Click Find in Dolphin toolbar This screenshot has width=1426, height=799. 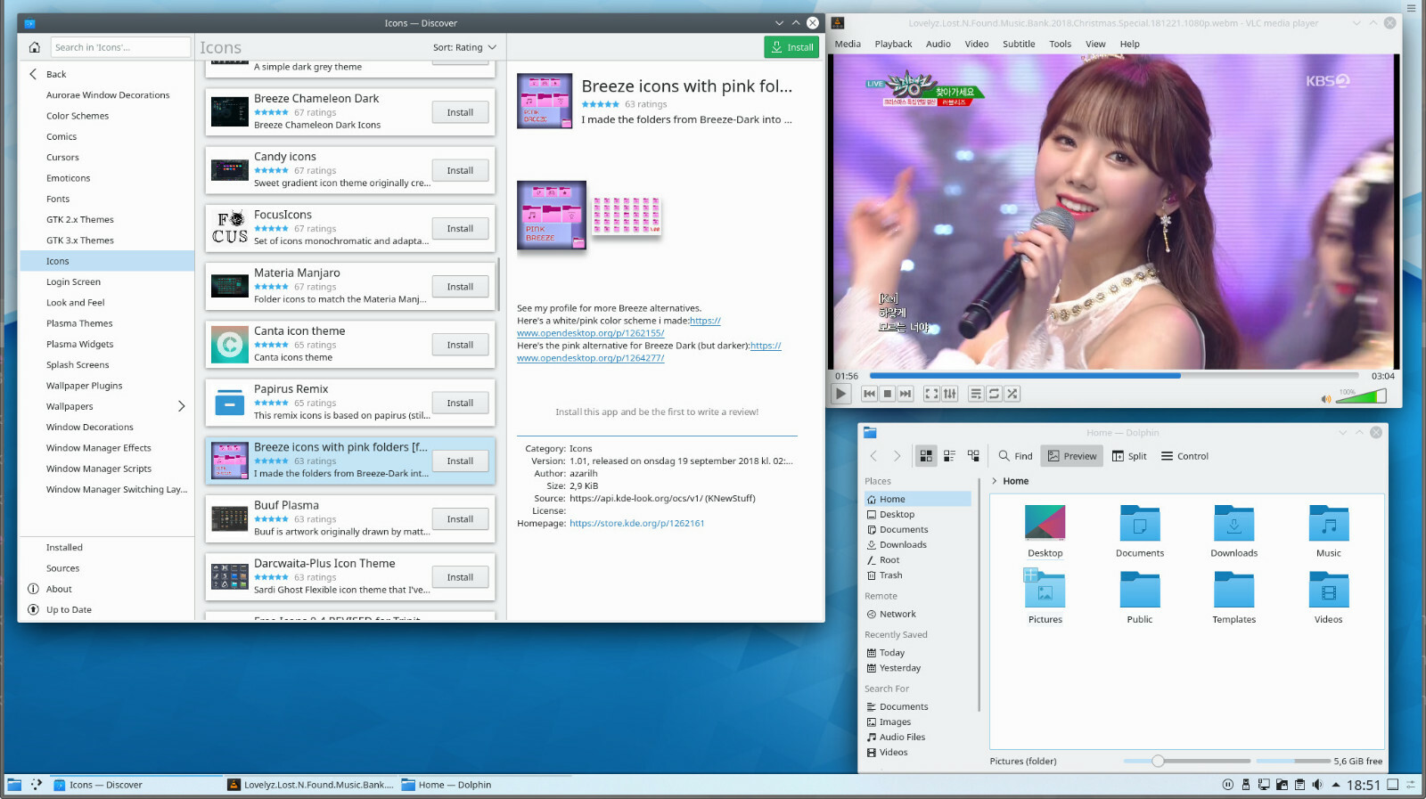[1015, 456]
